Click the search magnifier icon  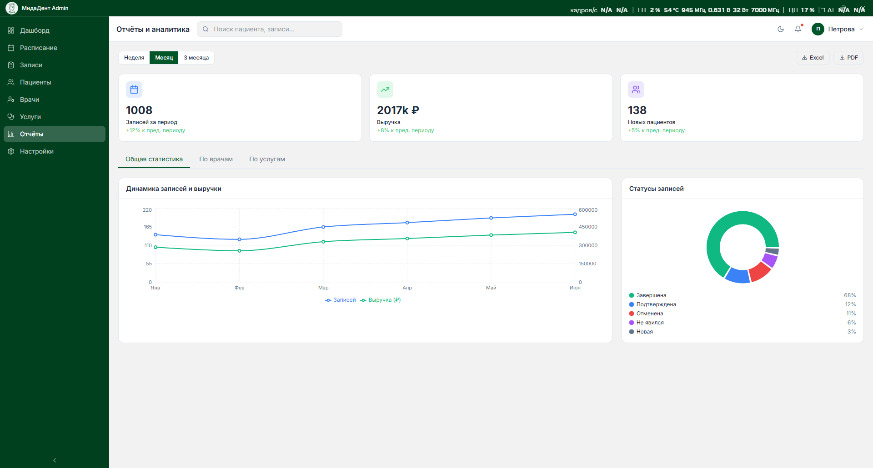click(x=206, y=29)
